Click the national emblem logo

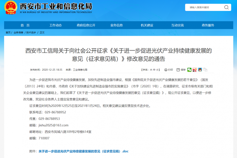(x=11, y=8)
